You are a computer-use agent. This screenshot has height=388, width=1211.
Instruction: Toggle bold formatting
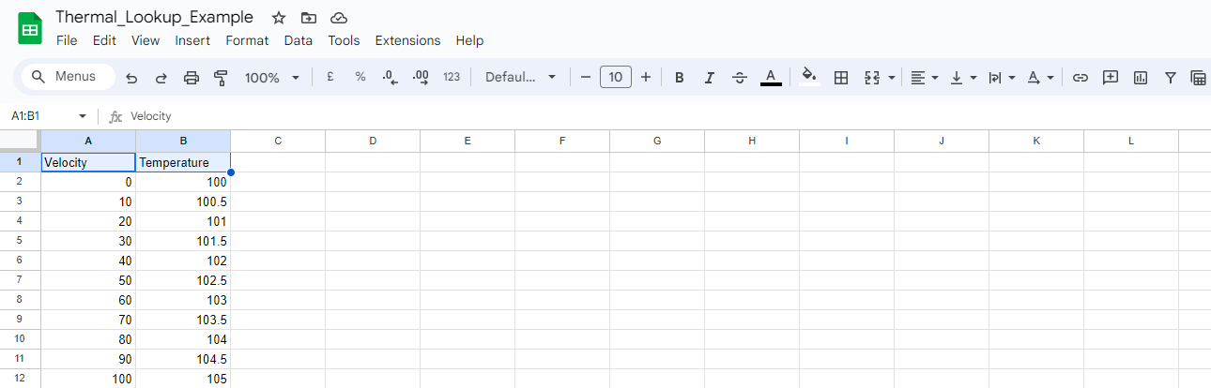coord(680,78)
